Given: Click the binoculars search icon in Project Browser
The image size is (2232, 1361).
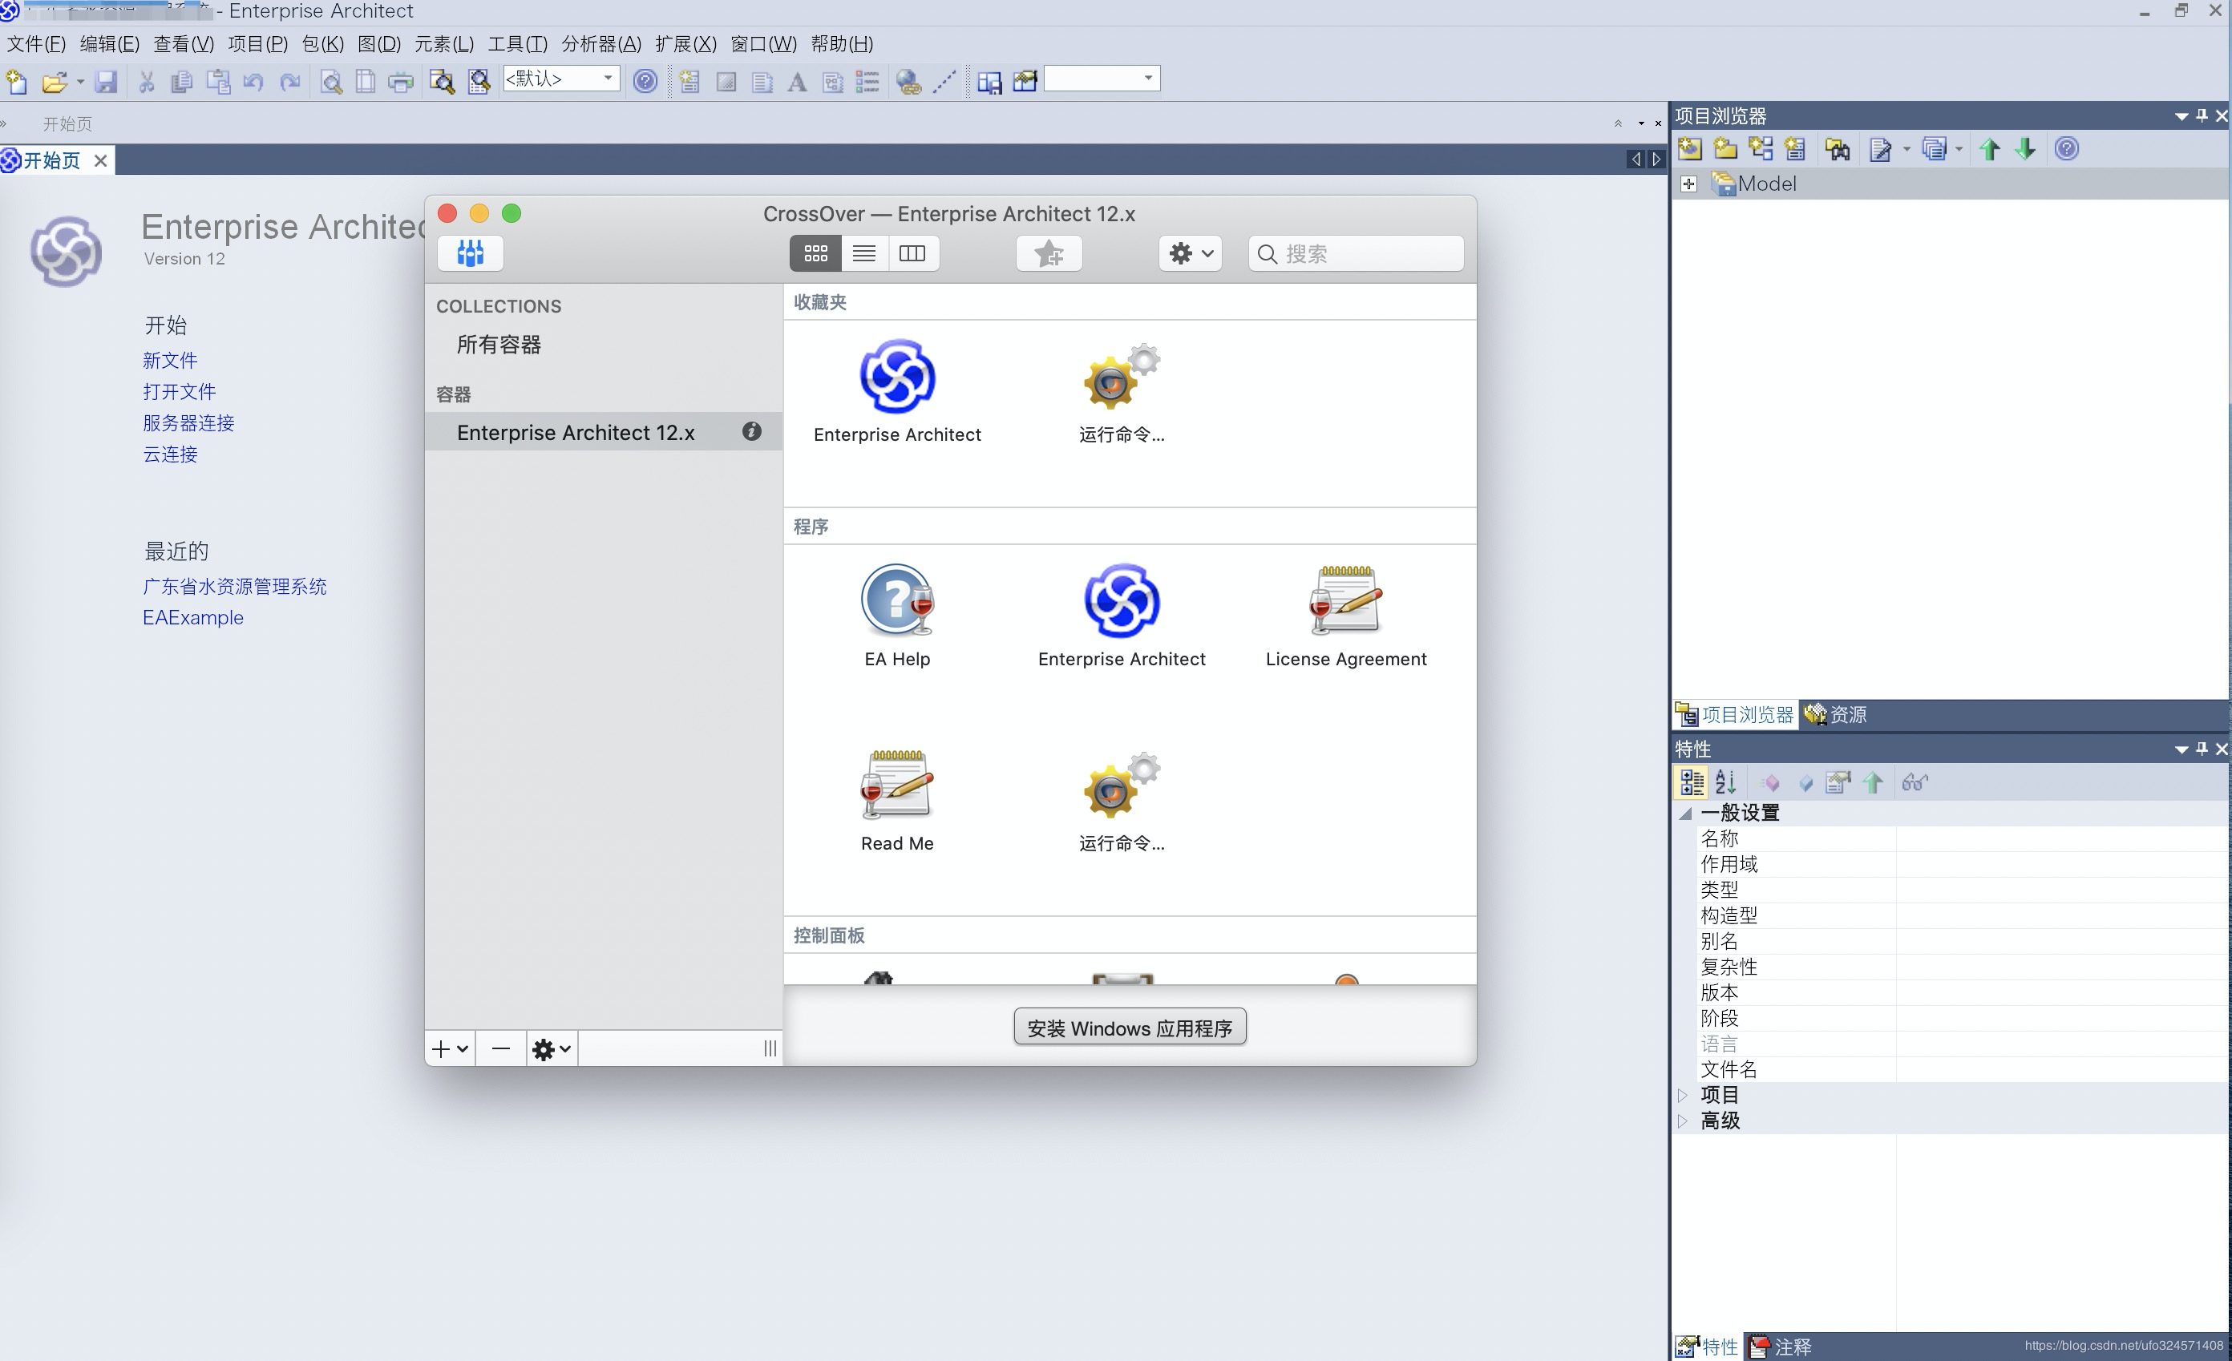Looking at the screenshot, I should (x=1837, y=149).
